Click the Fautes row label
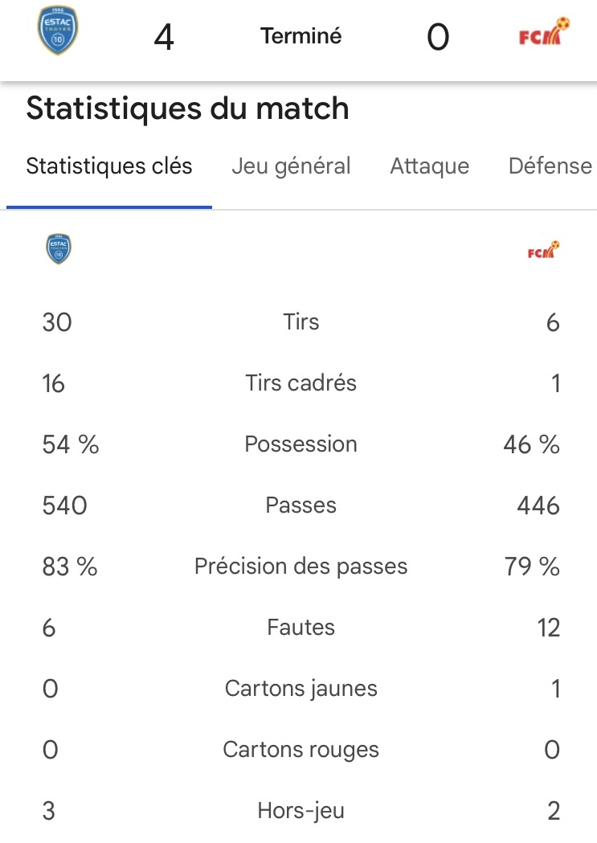Screen dimensions: 597x843 301,628
